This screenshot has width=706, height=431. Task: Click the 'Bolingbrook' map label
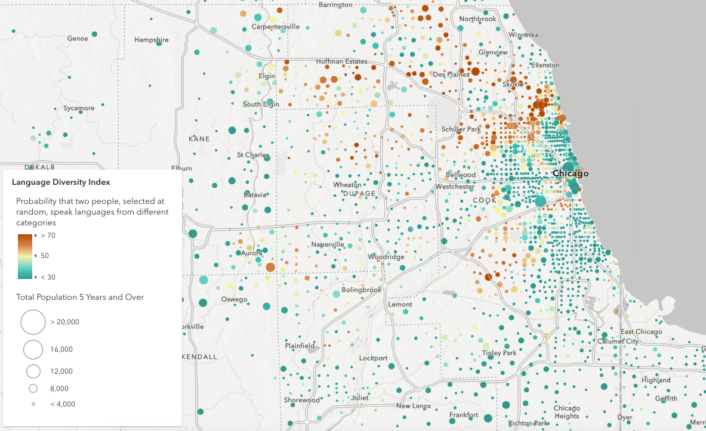[x=361, y=290]
